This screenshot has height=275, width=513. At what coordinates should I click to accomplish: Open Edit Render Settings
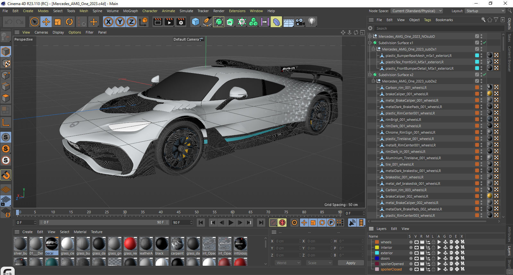click(181, 22)
